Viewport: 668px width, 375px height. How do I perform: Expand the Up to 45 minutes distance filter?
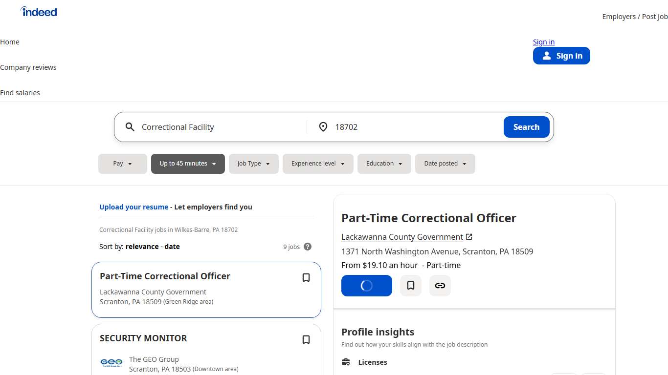(188, 164)
